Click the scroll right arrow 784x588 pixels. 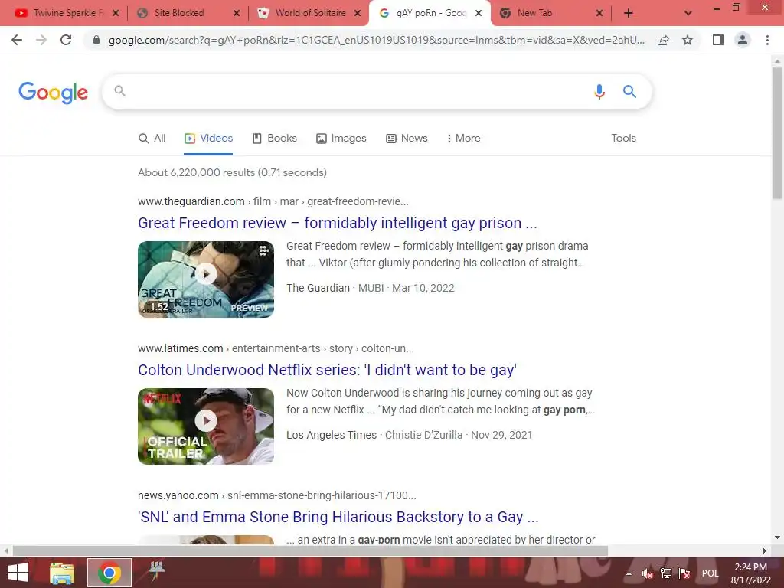pyautogui.click(x=765, y=551)
